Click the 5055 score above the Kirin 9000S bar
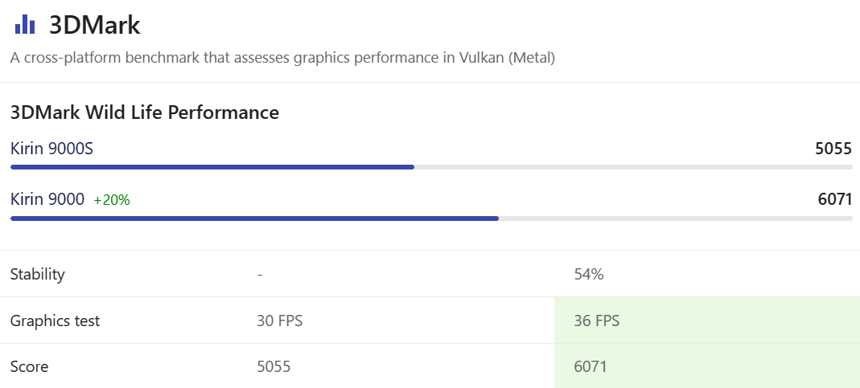Screen dimensions: 860x388 pos(833,149)
